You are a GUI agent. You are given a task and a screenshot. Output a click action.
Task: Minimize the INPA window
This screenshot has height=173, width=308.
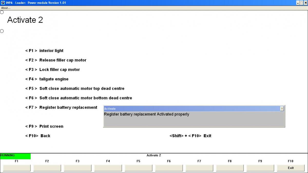tap(298, 3)
